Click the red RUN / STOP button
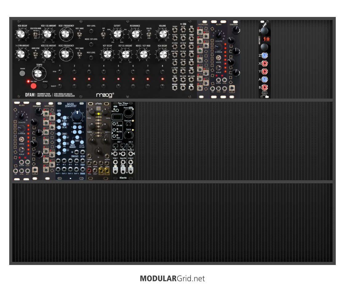 coord(34,86)
